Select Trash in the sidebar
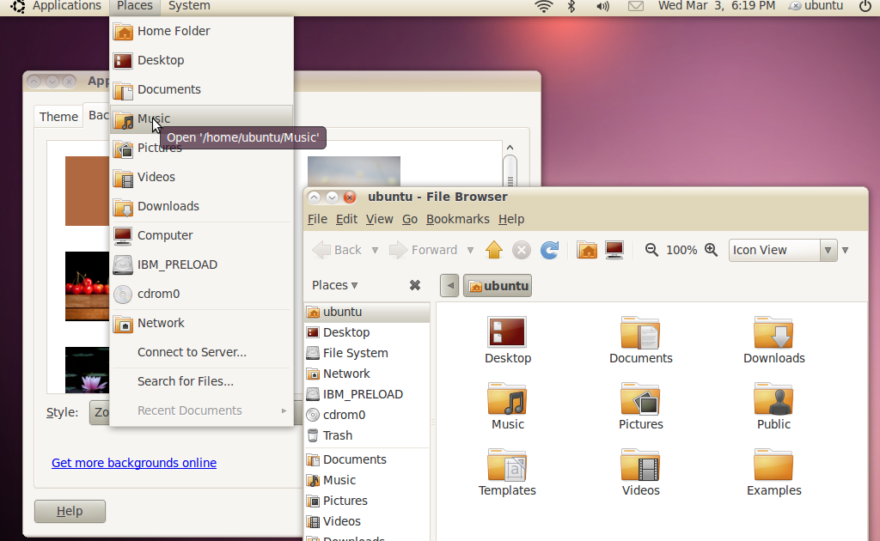 [x=368, y=435]
